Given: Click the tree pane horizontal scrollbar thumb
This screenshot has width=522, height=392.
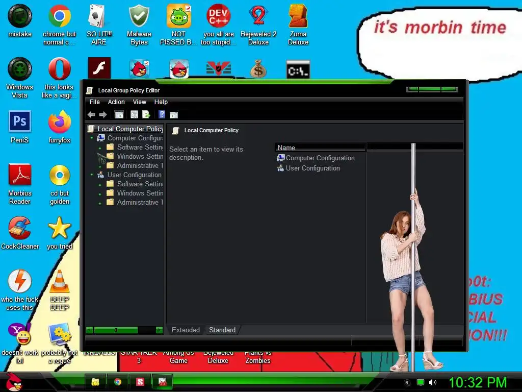Looking at the screenshot, I should click(116, 330).
